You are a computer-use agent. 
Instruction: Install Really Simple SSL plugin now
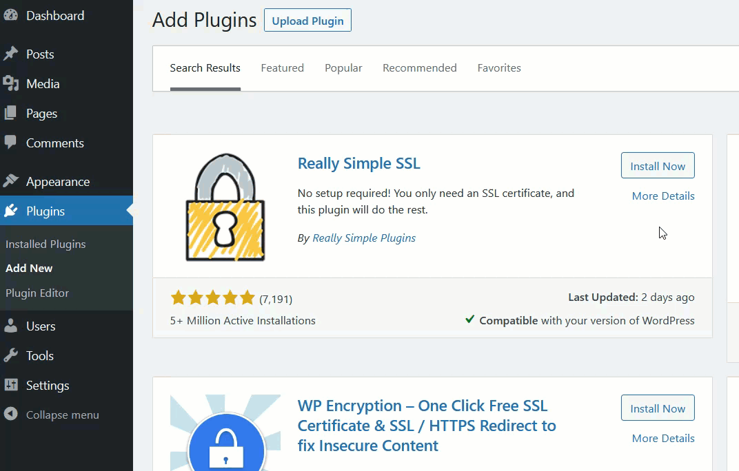click(x=658, y=166)
